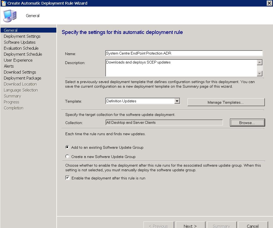273x228 pixels.
Task: Cancel the wizard
Action: pos(253,225)
